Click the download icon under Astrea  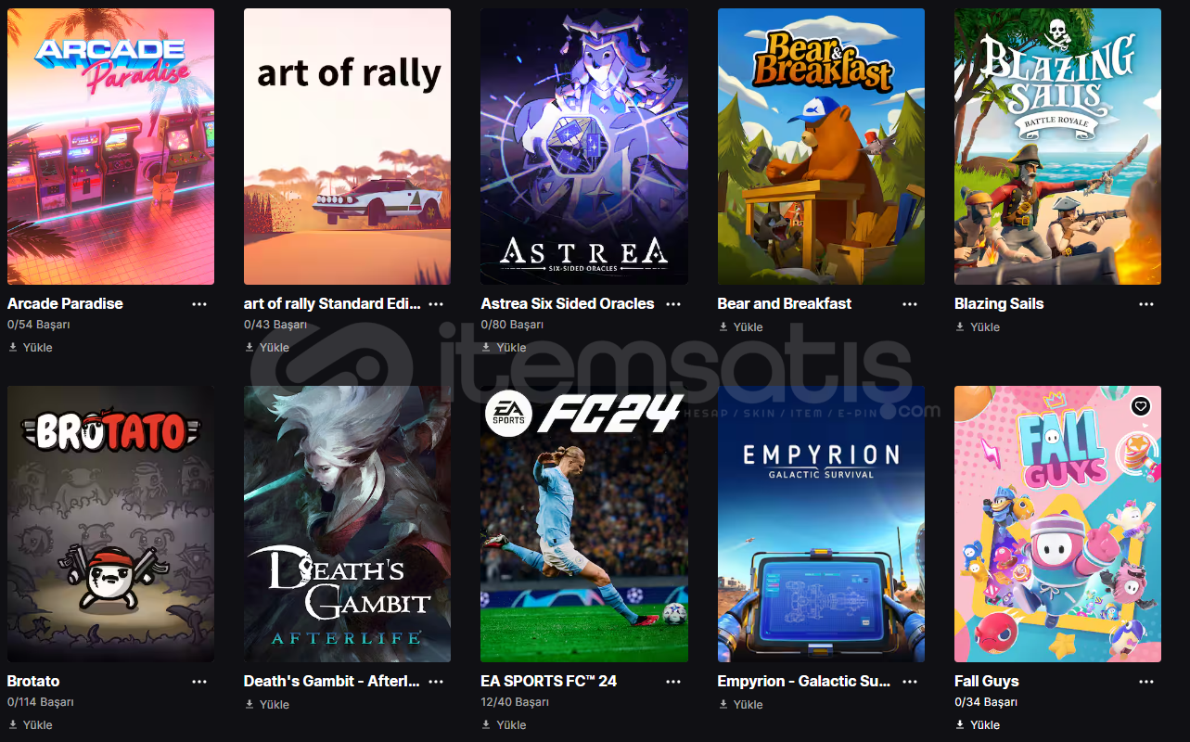pyautogui.click(x=486, y=347)
